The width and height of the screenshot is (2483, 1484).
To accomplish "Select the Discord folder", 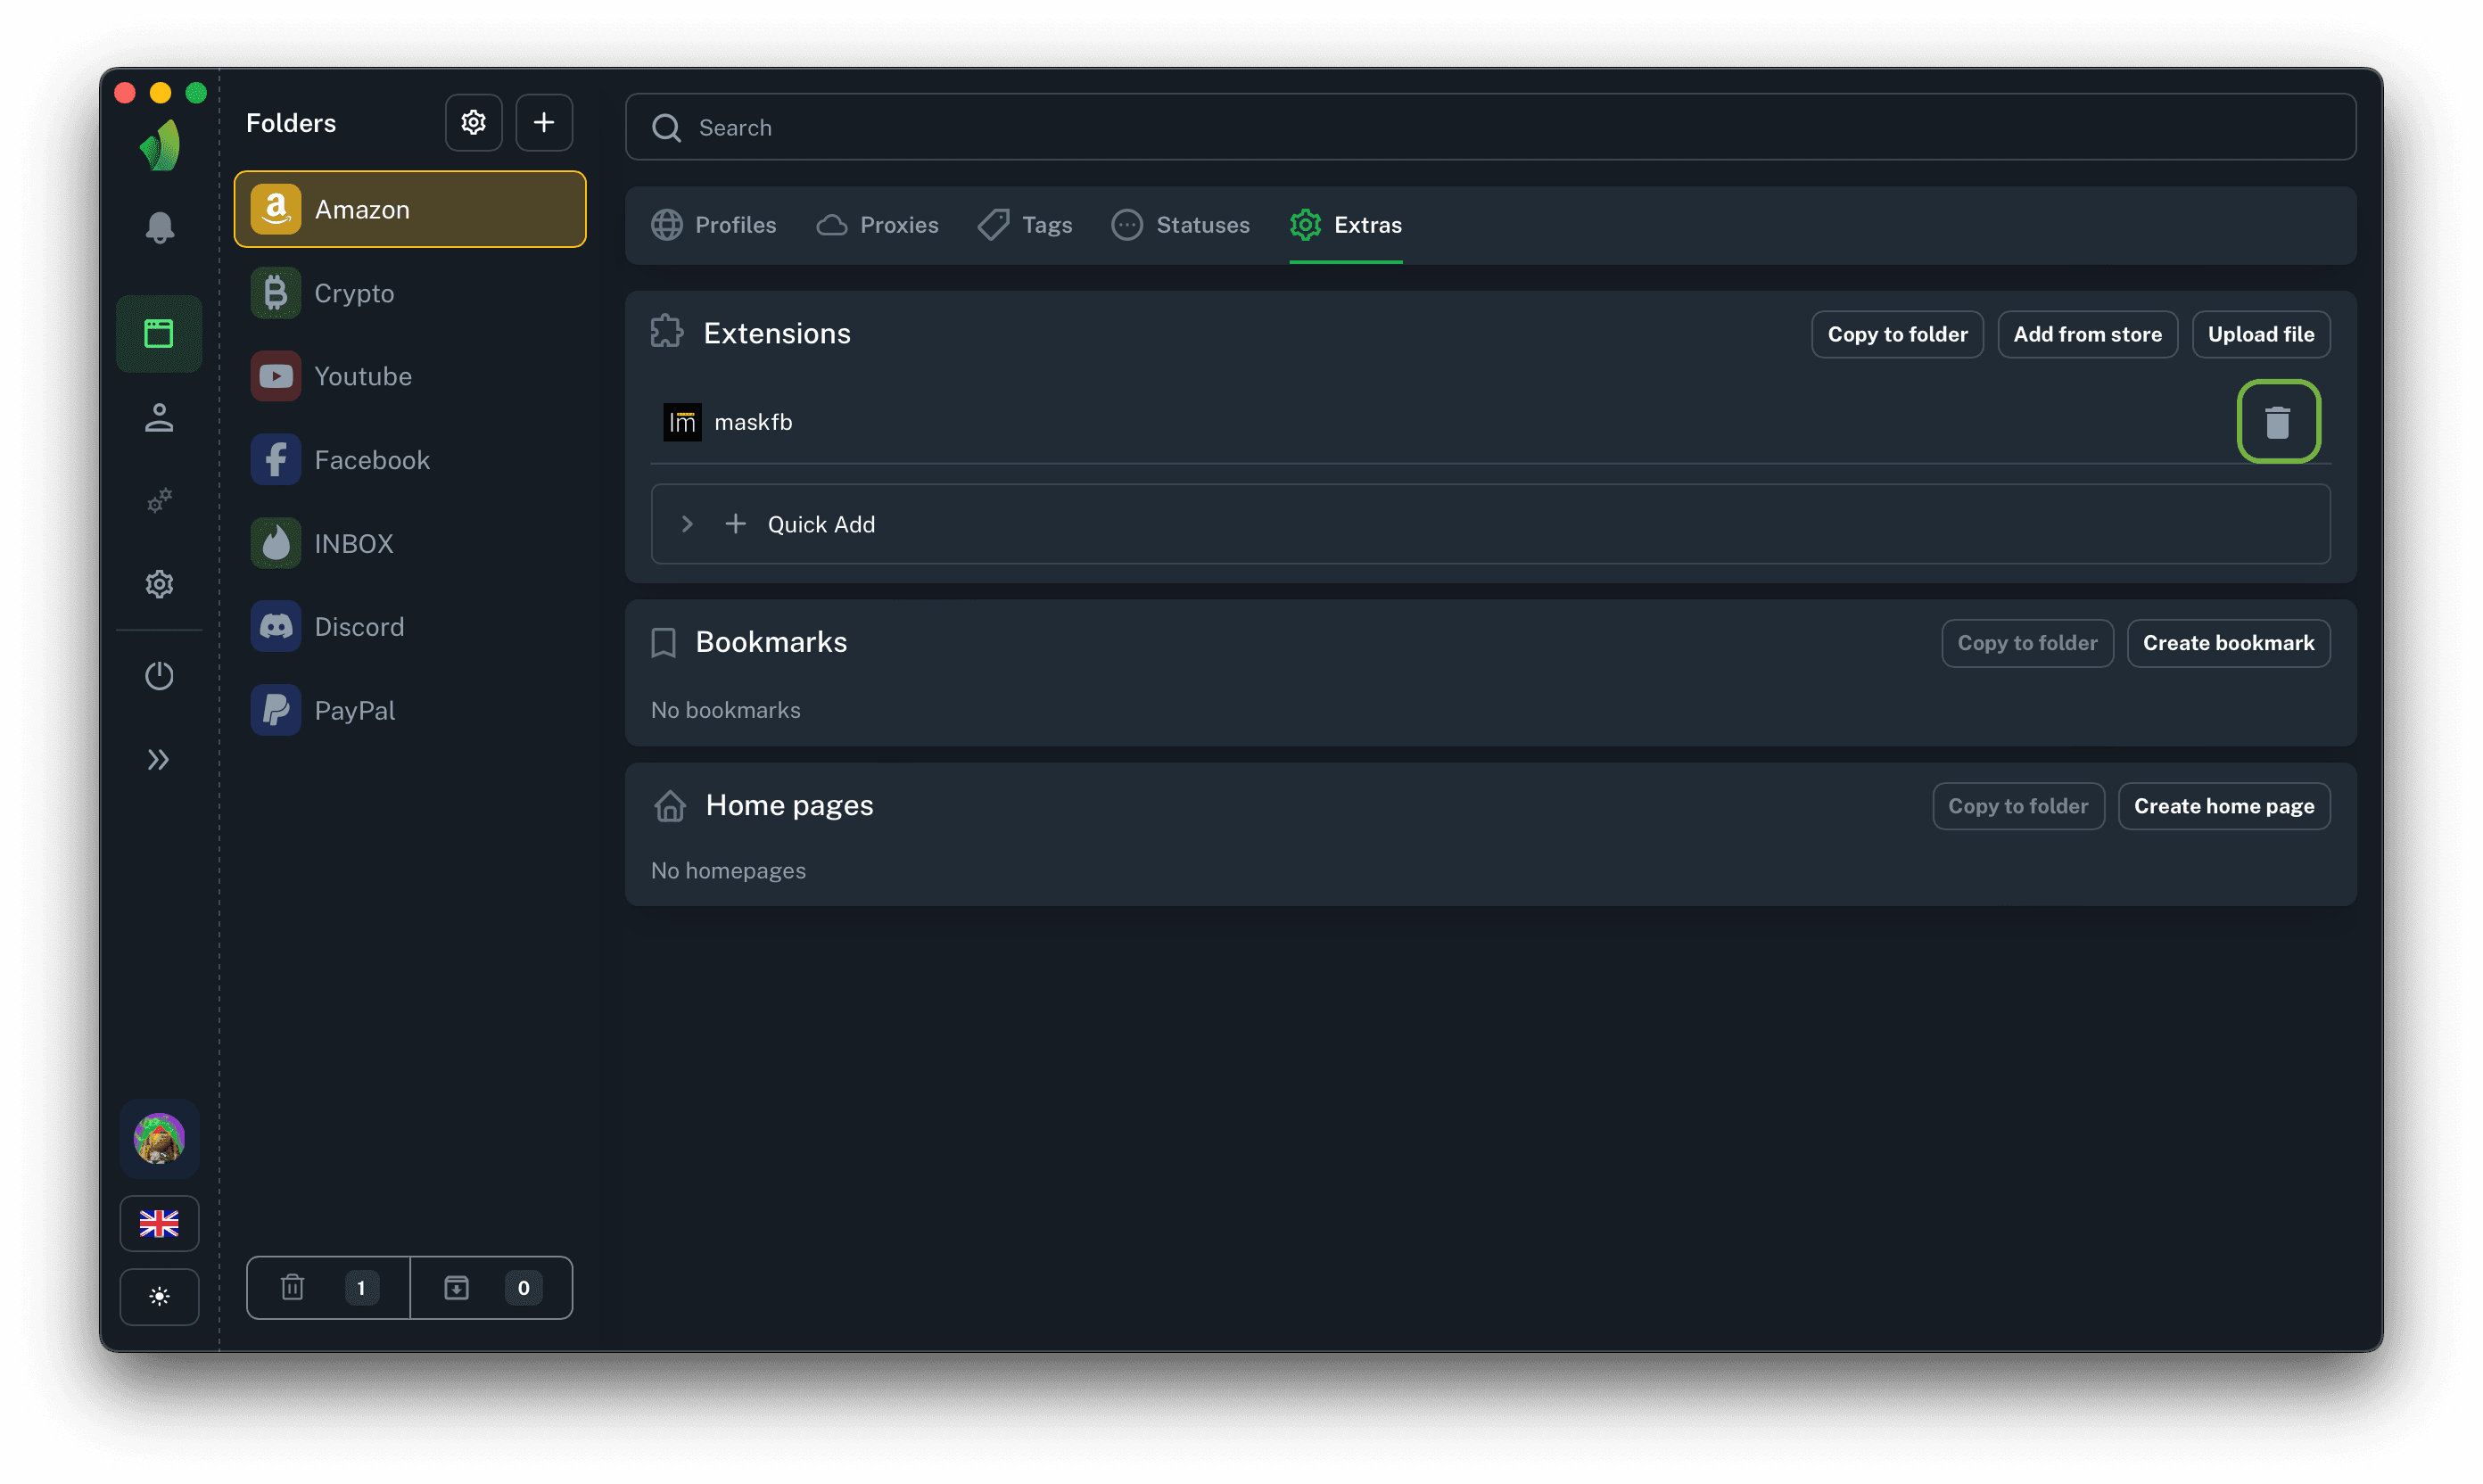I will [x=359, y=627].
